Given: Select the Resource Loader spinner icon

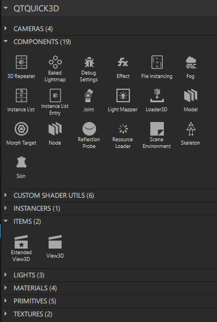Looking at the screenshot, I should tap(123, 129).
